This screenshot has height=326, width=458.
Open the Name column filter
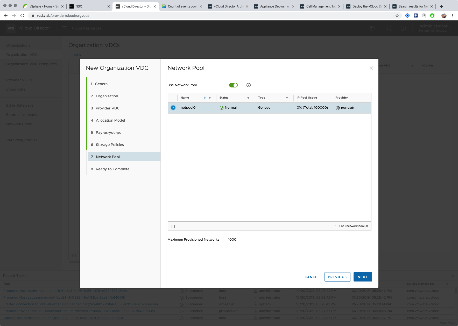coord(210,98)
